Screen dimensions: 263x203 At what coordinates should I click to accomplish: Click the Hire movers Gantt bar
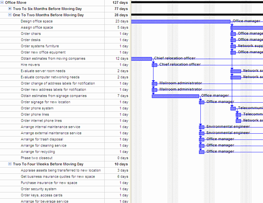coord(154,65)
